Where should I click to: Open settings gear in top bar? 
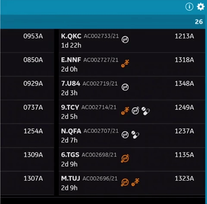pyautogui.click(x=201, y=6)
